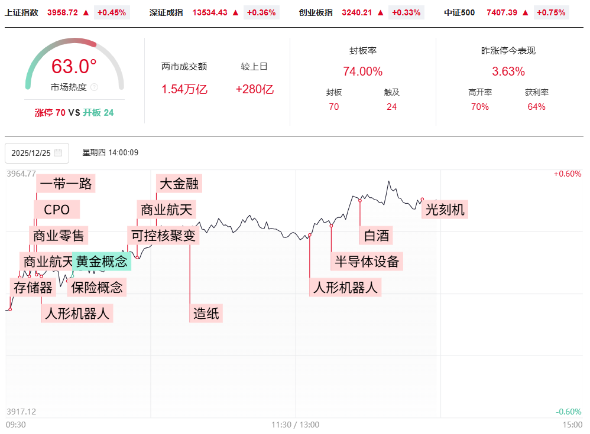
Task: Click the 封板率 74.00% figure
Action: 362,71
